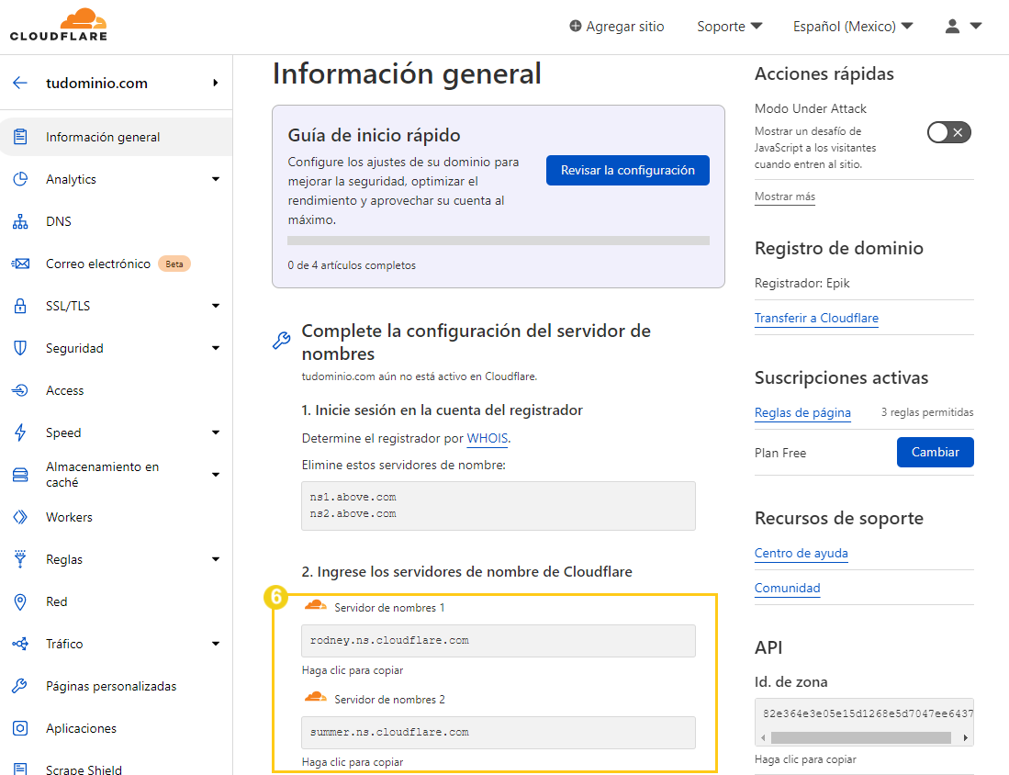Open Centro de ayuda link

coord(802,553)
